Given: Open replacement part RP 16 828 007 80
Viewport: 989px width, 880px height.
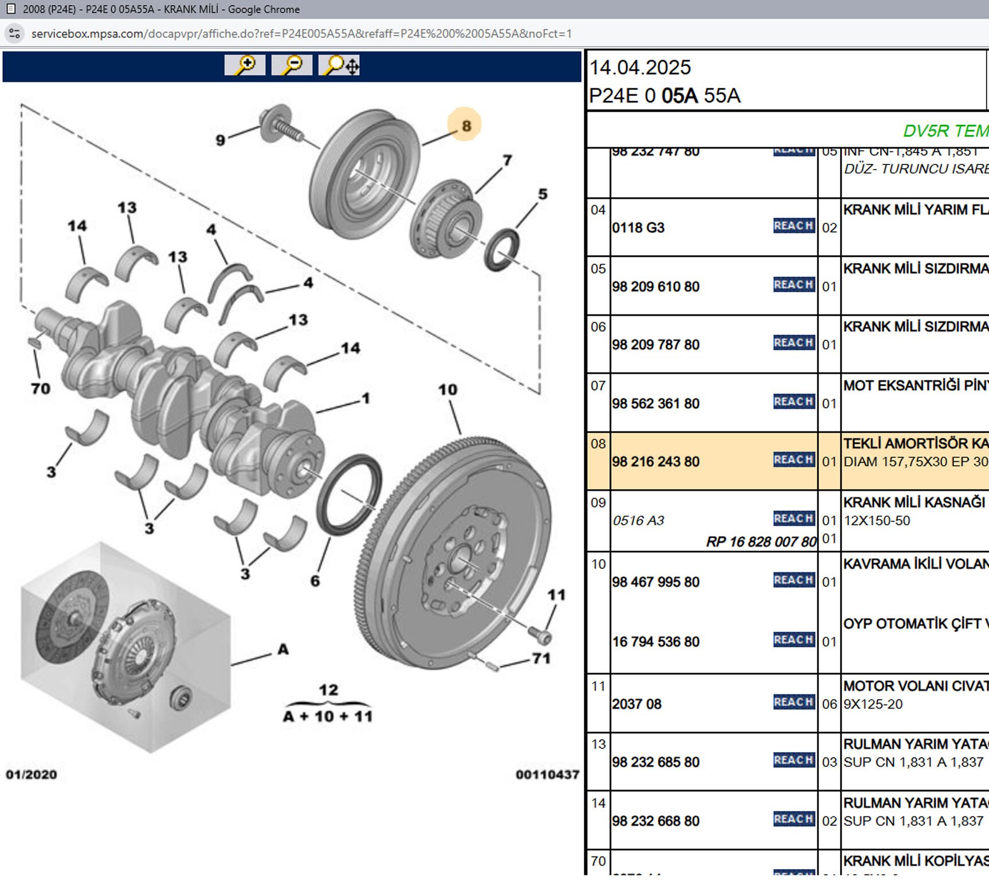Looking at the screenshot, I should 760,541.
